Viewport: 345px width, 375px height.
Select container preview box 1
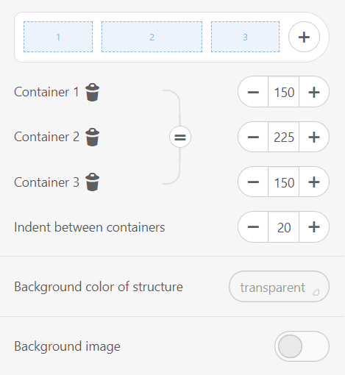(x=58, y=37)
